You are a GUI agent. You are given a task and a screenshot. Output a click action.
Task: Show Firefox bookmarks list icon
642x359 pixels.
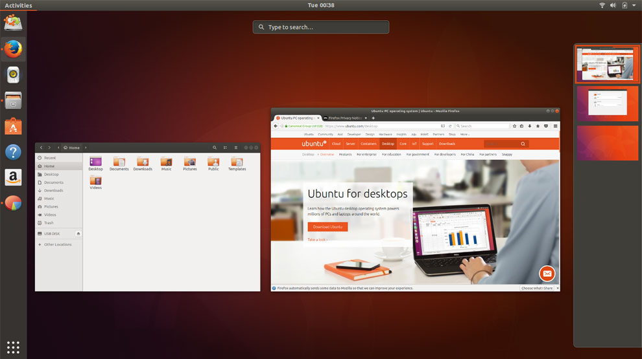pos(522,126)
